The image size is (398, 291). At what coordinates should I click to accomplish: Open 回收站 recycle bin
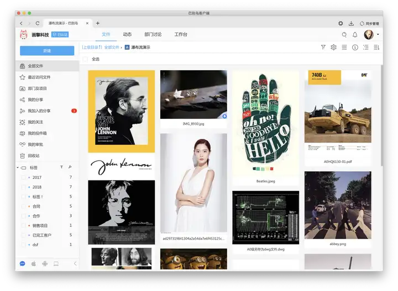(47, 156)
